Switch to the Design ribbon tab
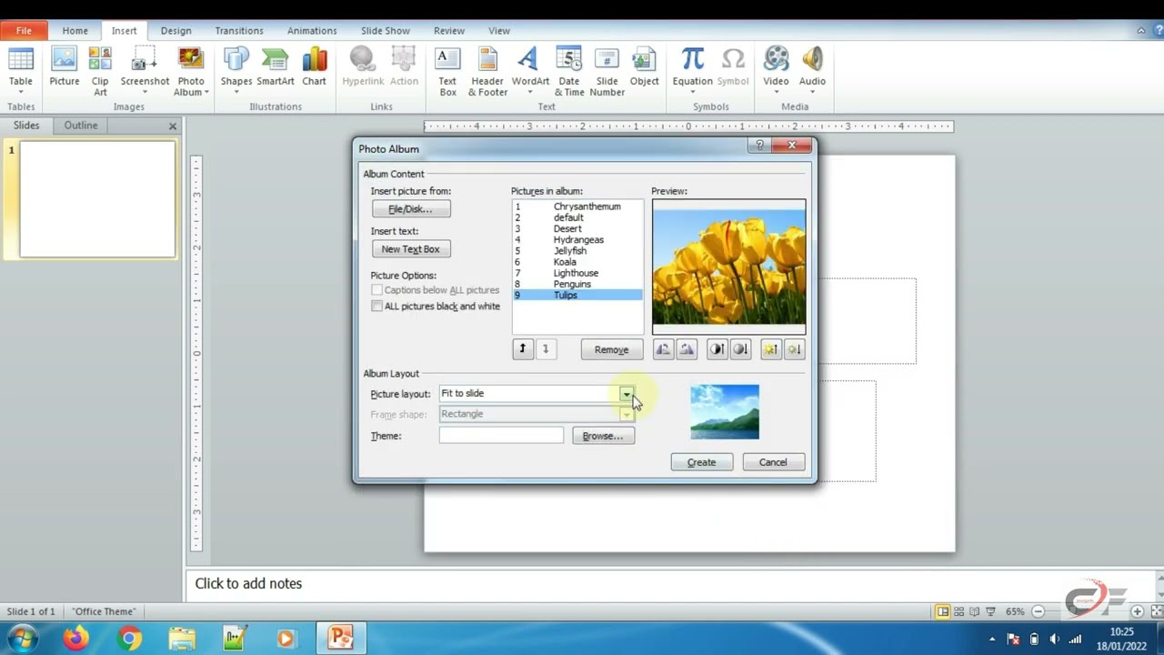This screenshot has height=655, width=1164. pyautogui.click(x=176, y=31)
